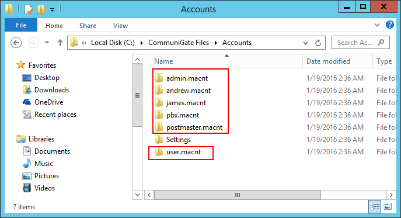Click the search magnifier icon
Image resolution: width=401 pixels, height=218 pixels.
click(x=381, y=42)
